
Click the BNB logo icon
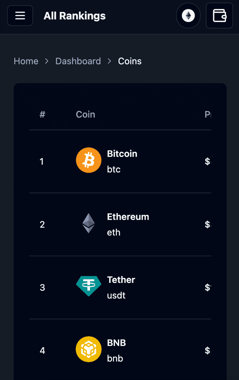coord(89,349)
